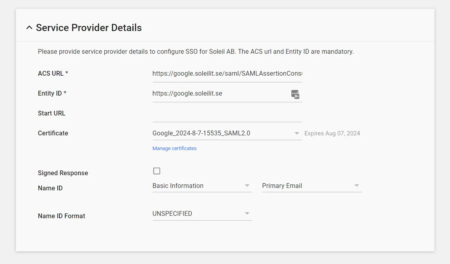Click the Expires Aug 07, 2024 label

tap(332, 133)
